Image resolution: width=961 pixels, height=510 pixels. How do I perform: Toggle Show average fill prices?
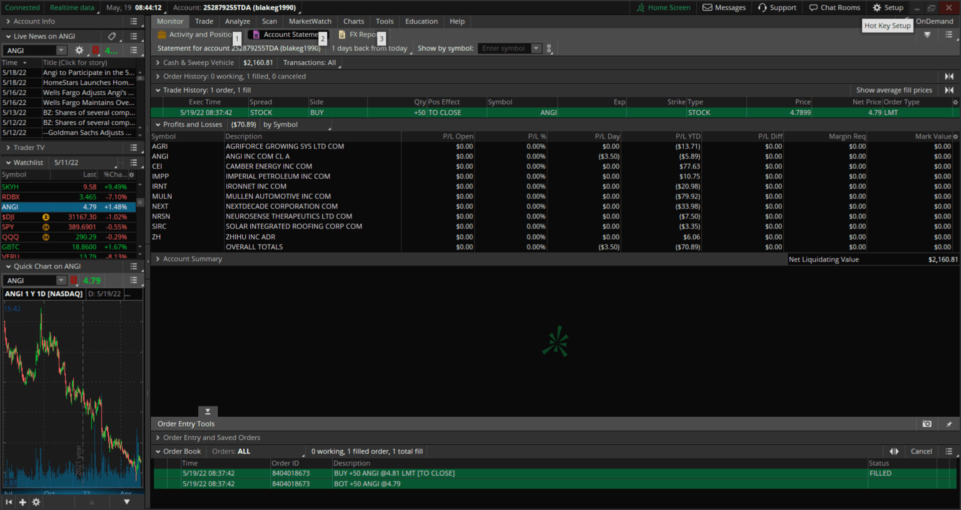pos(894,90)
